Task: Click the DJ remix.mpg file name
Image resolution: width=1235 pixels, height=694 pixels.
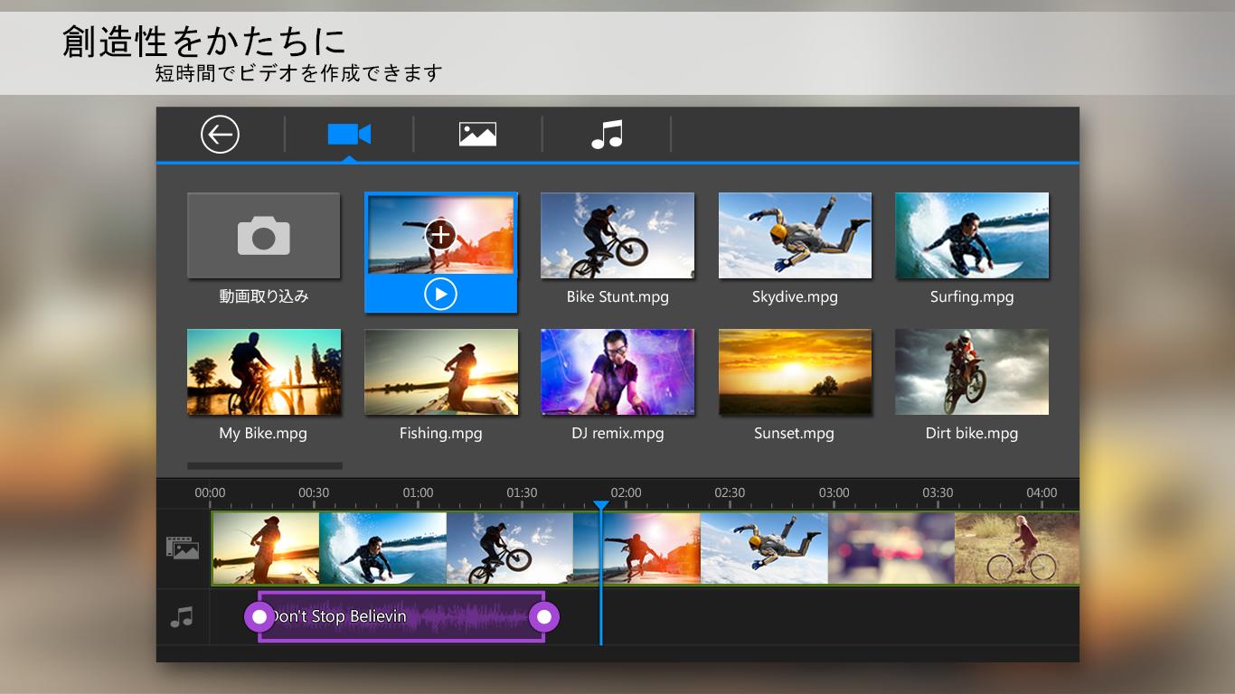Action: pos(617,434)
